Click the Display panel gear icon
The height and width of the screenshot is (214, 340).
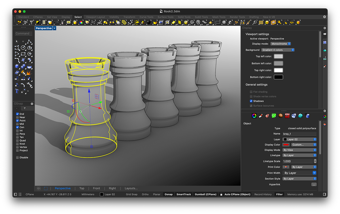pos(325,28)
